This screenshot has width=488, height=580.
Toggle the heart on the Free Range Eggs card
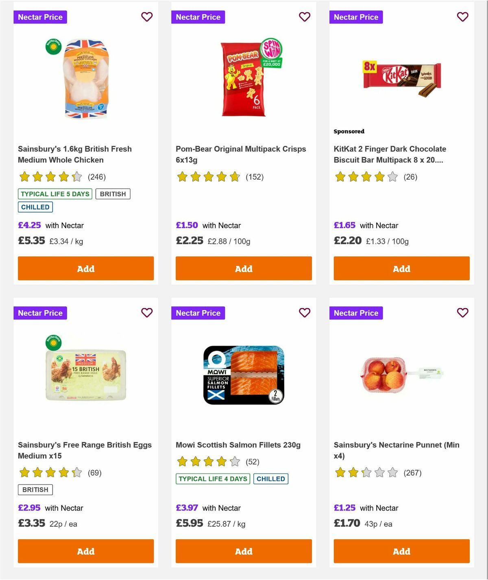(x=147, y=313)
